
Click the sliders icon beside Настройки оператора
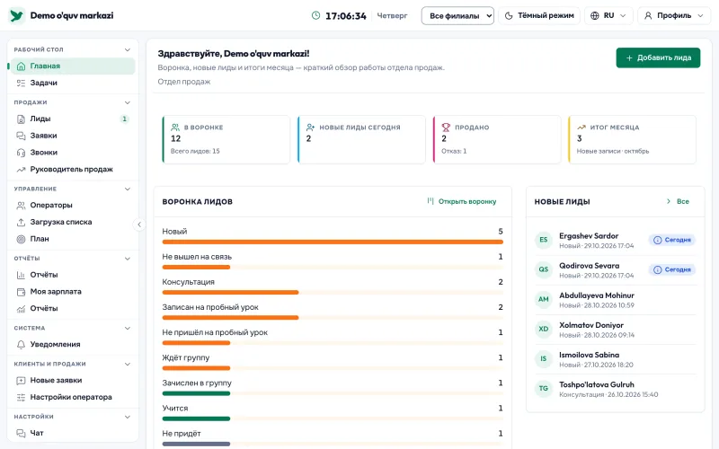pos(21,397)
